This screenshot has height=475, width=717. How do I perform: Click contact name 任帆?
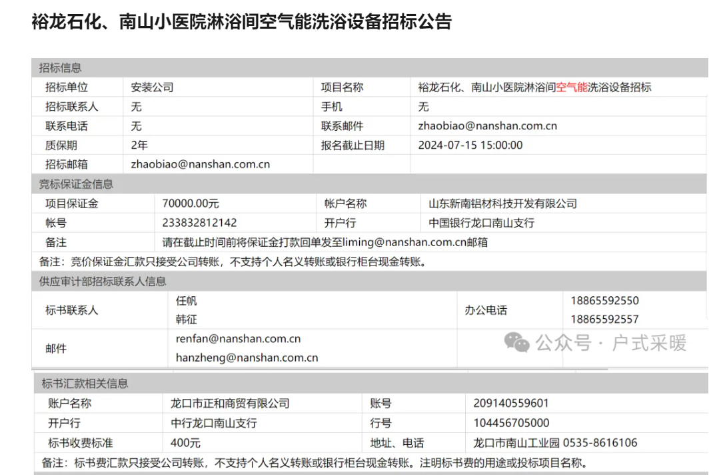[x=186, y=301]
